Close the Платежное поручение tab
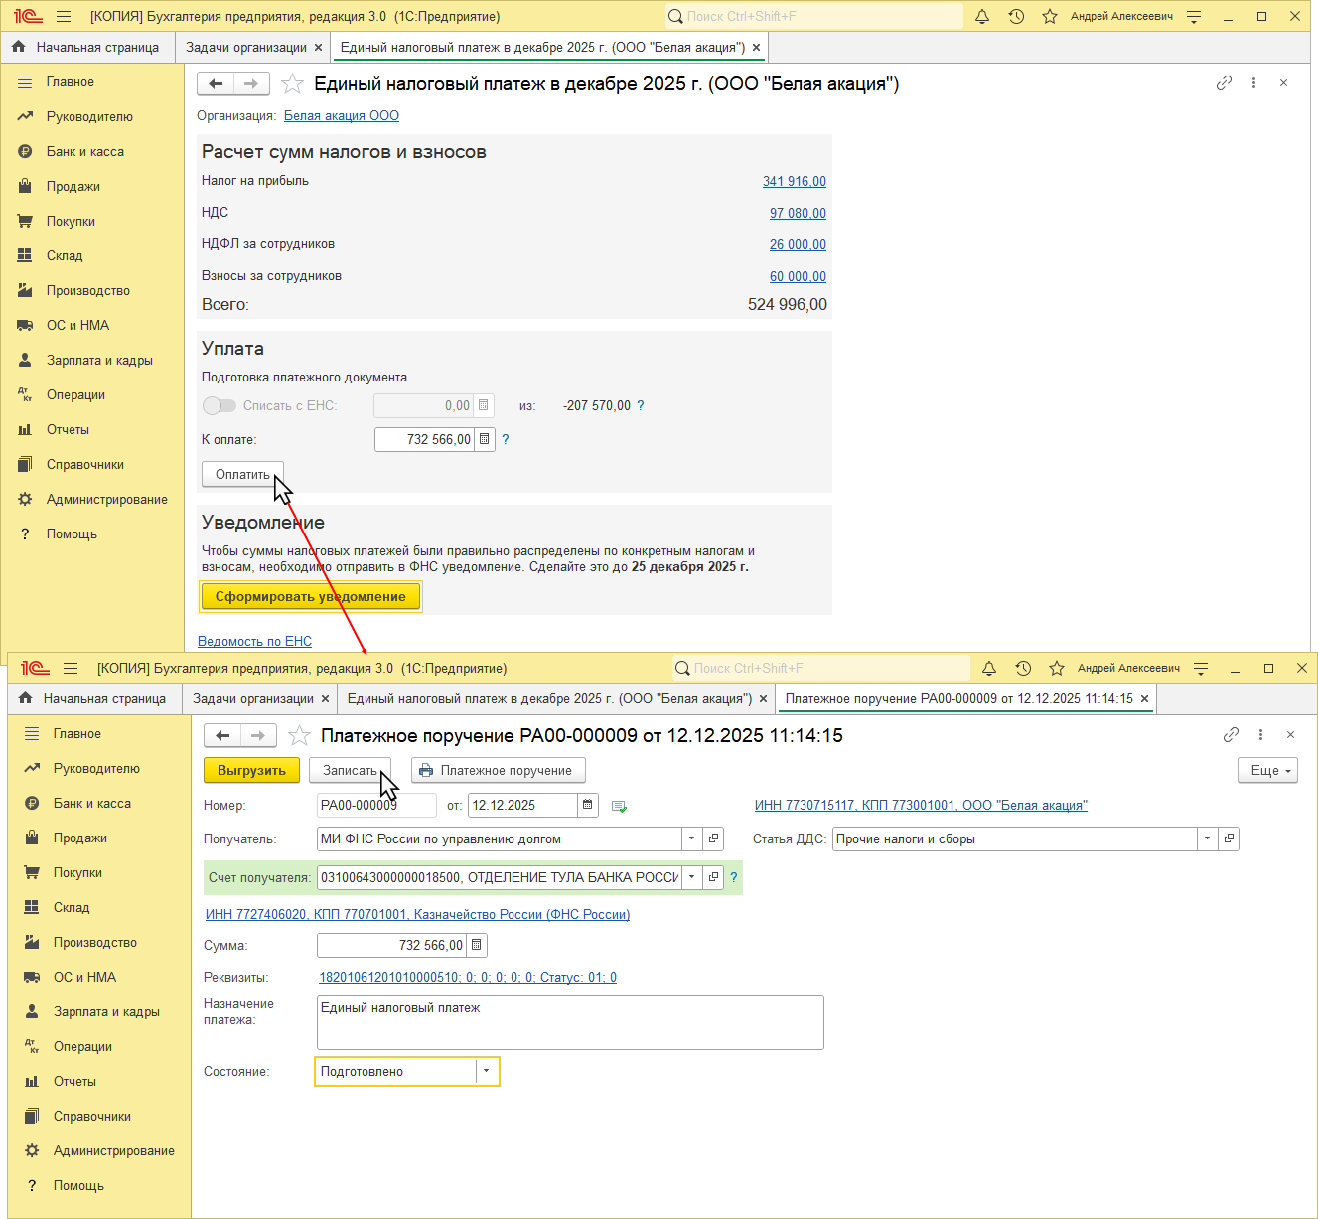Image resolution: width=1318 pixels, height=1219 pixels. click(x=1144, y=698)
